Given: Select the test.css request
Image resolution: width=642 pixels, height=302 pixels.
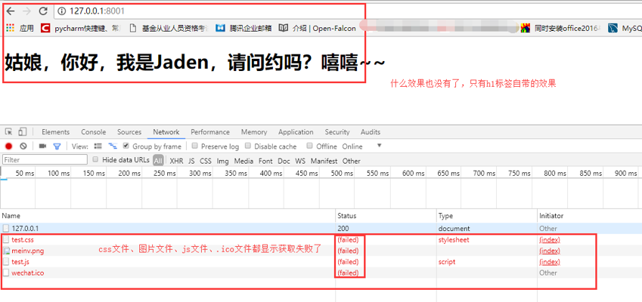Looking at the screenshot, I should click(23, 240).
